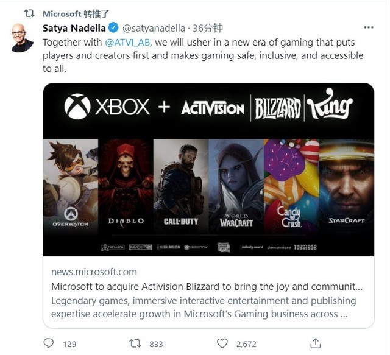Click the share upload icon
Image resolution: width=390 pixels, height=355 pixels.
click(315, 343)
